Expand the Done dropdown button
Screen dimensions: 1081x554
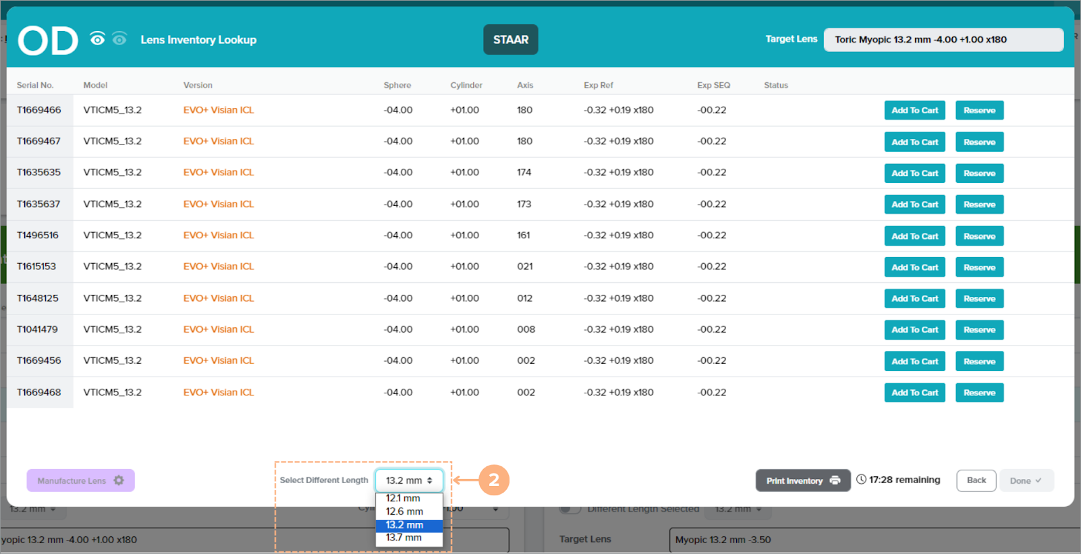point(1026,480)
